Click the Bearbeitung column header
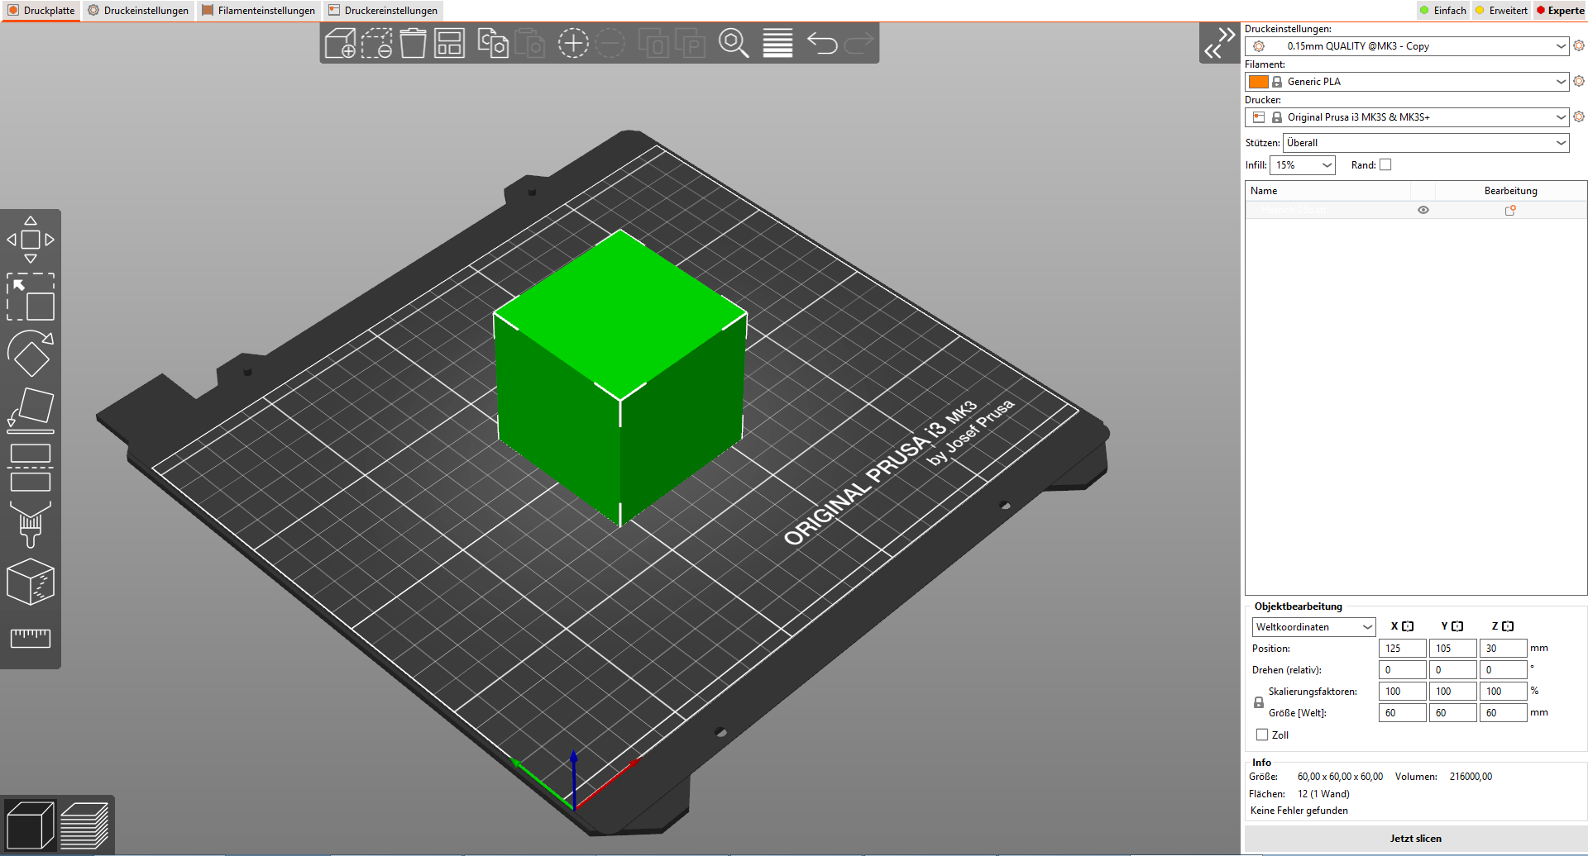Image resolution: width=1588 pixels, height=856 pixels. 1510,191
